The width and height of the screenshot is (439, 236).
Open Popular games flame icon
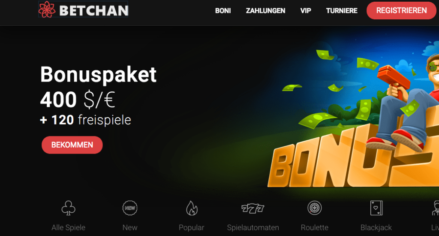coord(192,208)
